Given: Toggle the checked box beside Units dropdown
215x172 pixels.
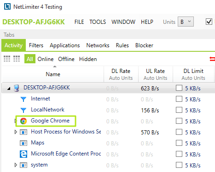Looking at the screenshot, I should [209, 22].
